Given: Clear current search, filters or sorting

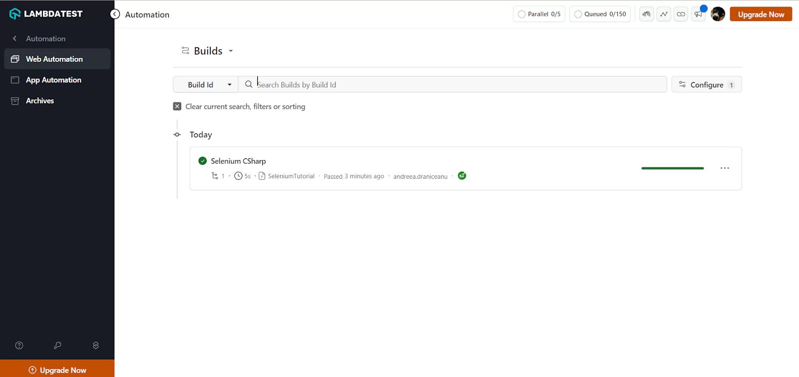Looking at the screenshot, I should (x=239, y=106).
